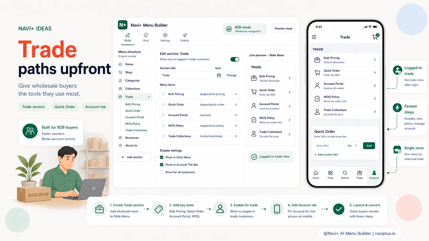Select Trade Collections sub-item in tree
Image resolution: width=429 pixels, height=241 pixels.
click(x=136, y=130)
